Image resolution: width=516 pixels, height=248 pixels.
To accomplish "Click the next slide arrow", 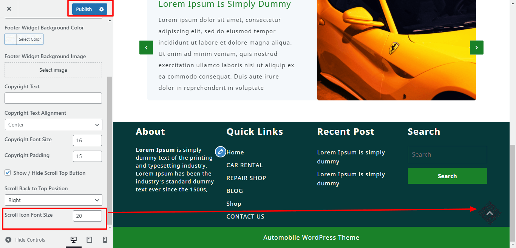I will pos(476,48).
